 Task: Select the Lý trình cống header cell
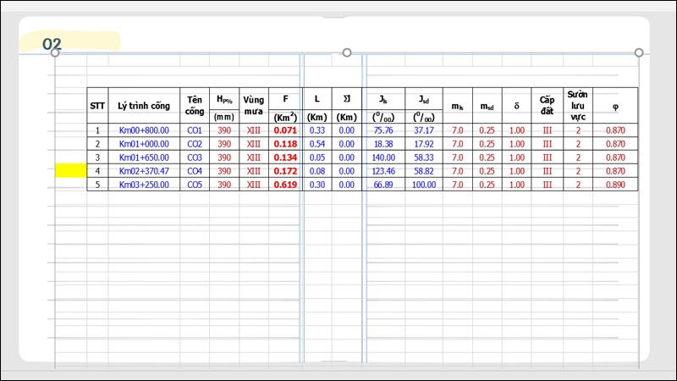point(144,105)
